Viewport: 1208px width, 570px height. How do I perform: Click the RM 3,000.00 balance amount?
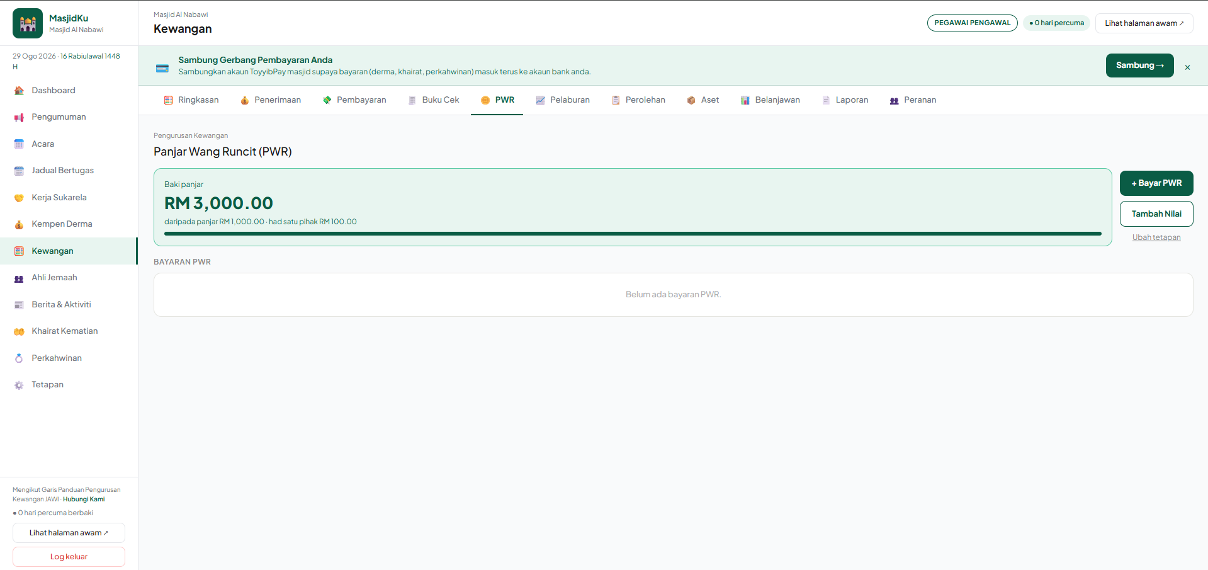(x=218, y=203)
